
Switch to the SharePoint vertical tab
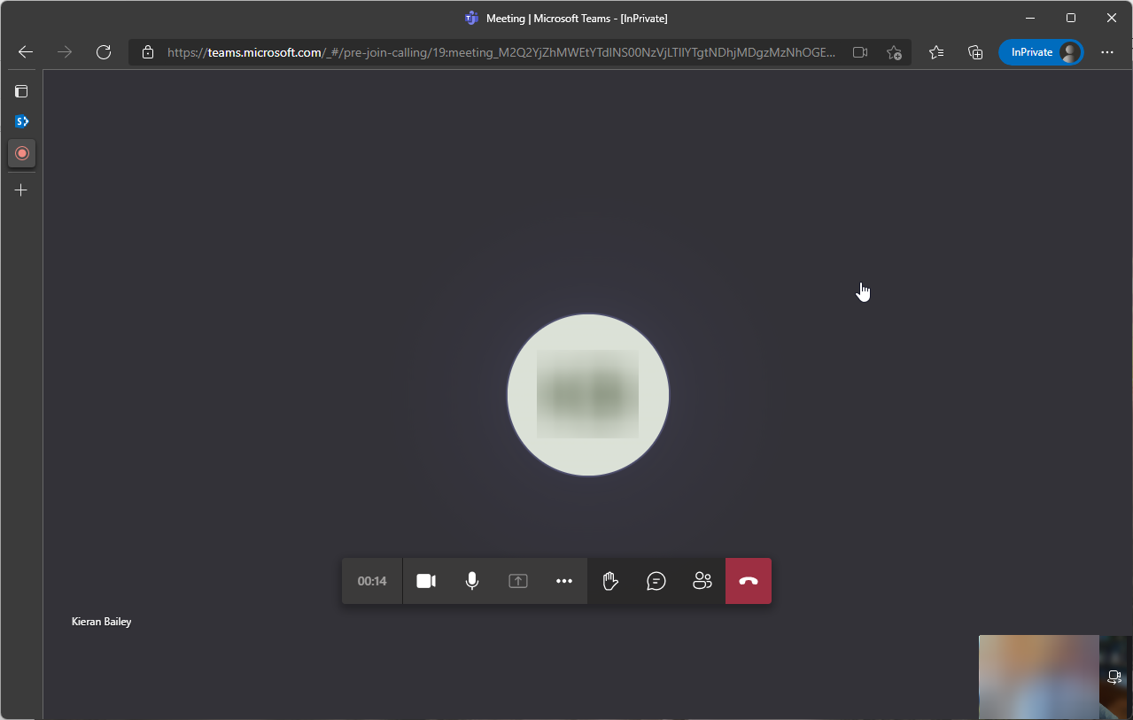click(x=22, y=121)
